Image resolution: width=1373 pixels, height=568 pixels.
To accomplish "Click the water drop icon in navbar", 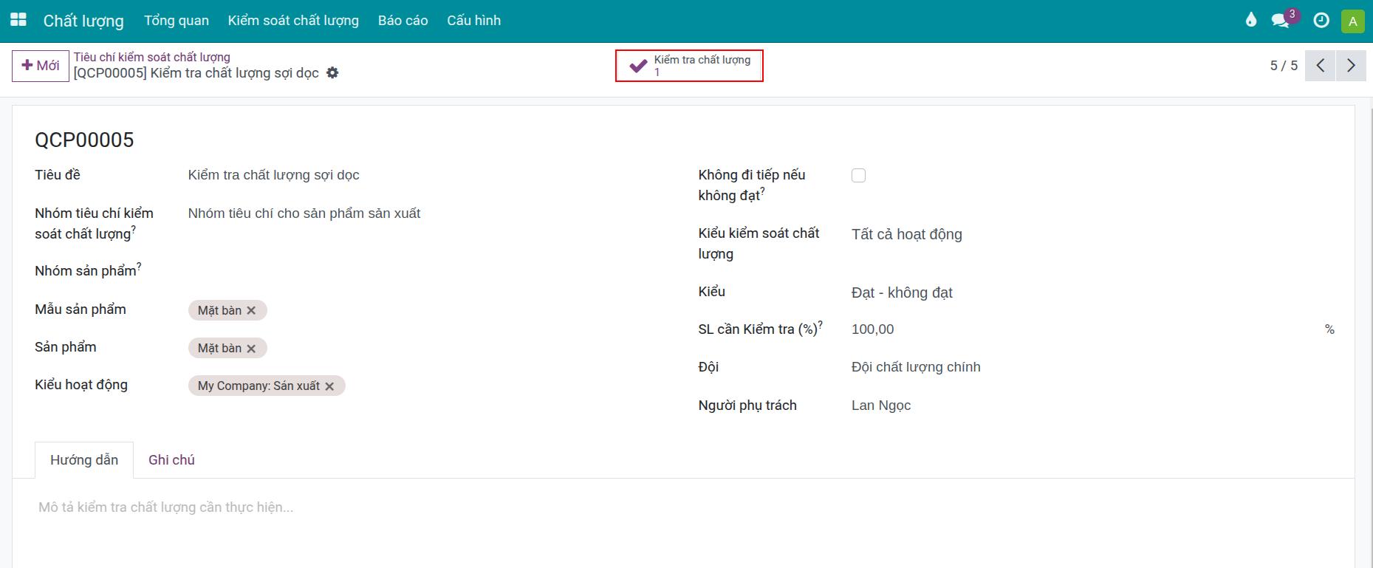I will point(1250,20).
